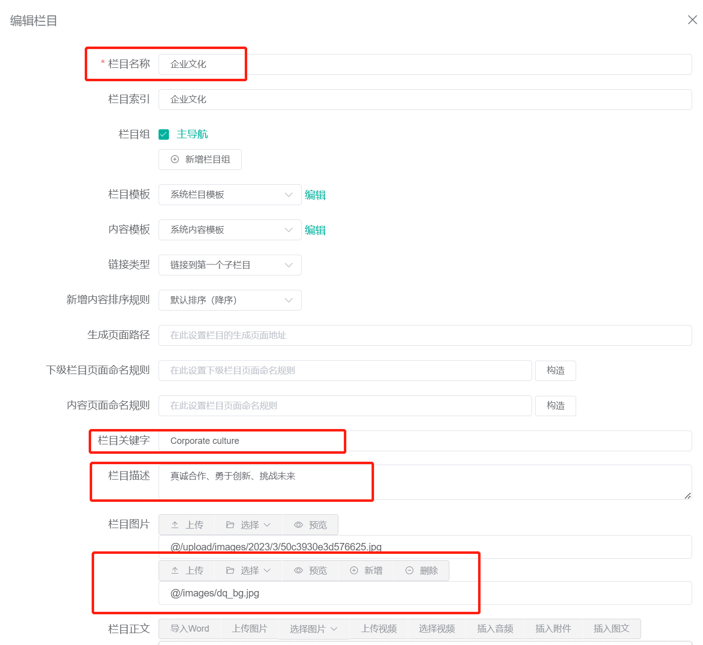Screen dimensions: 703x645
Task: Select 导入Word in the content toolbar
Action: [x=190, y=629]
